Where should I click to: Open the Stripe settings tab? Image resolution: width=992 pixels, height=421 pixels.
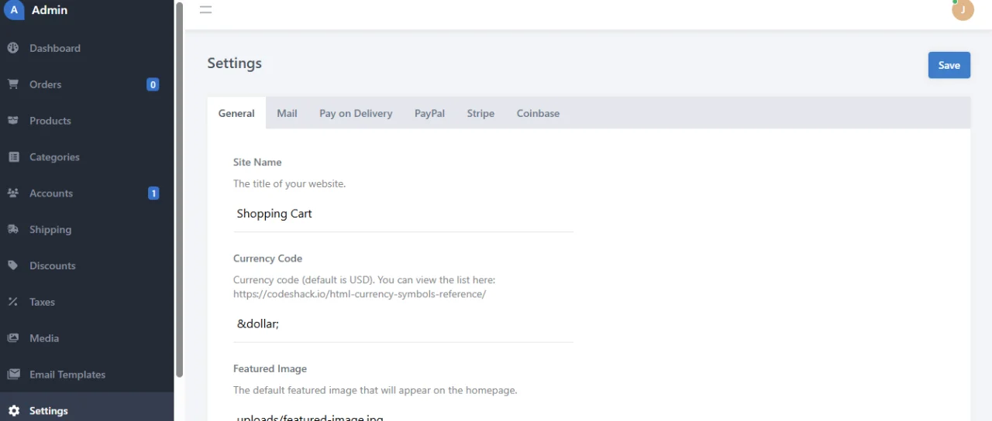(480, 113)
